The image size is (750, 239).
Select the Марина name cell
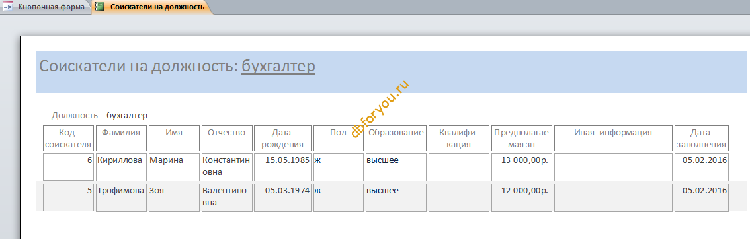[174, 167]
